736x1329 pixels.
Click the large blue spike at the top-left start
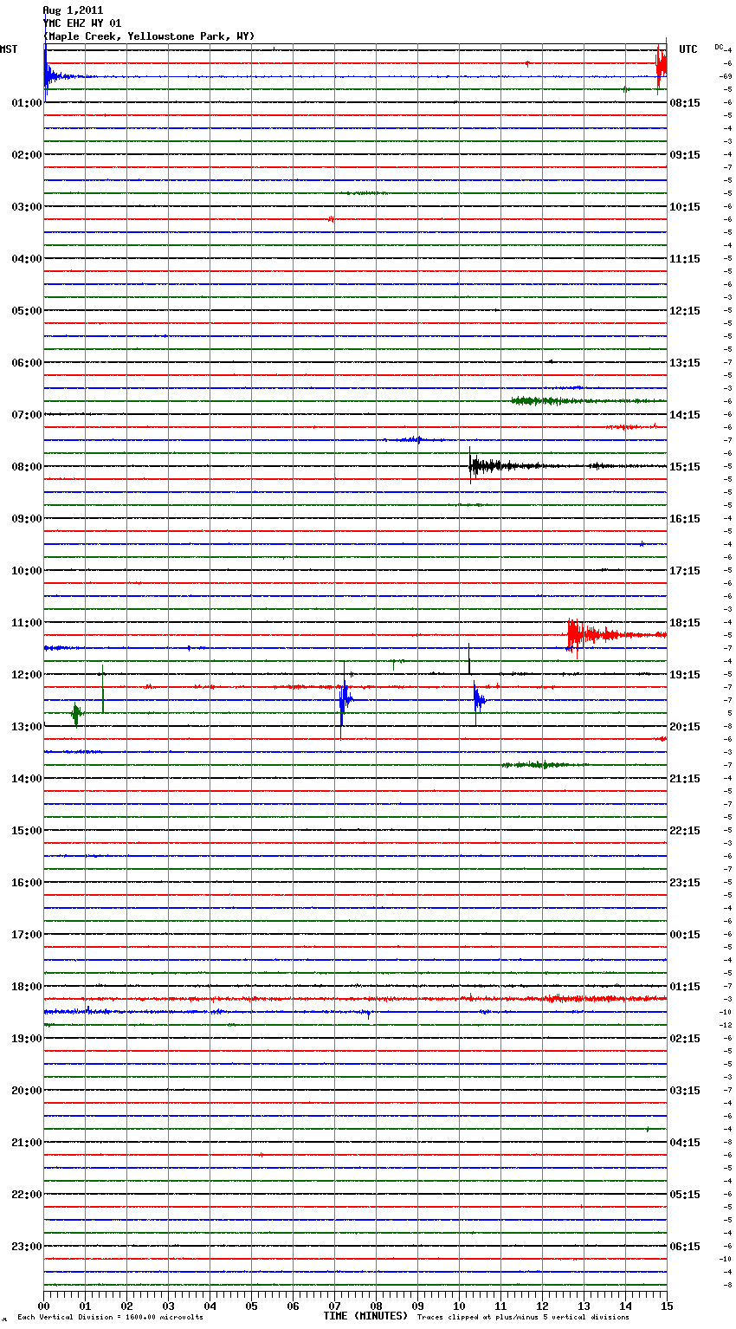pos(48,74)
